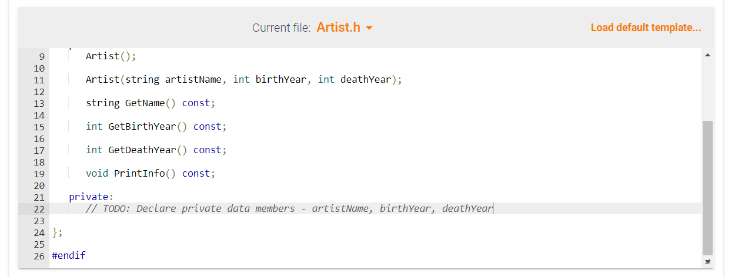This screenshot has height=277, width=735.
Task: Open the Artist.h current file dropdown
Action: 345,28
